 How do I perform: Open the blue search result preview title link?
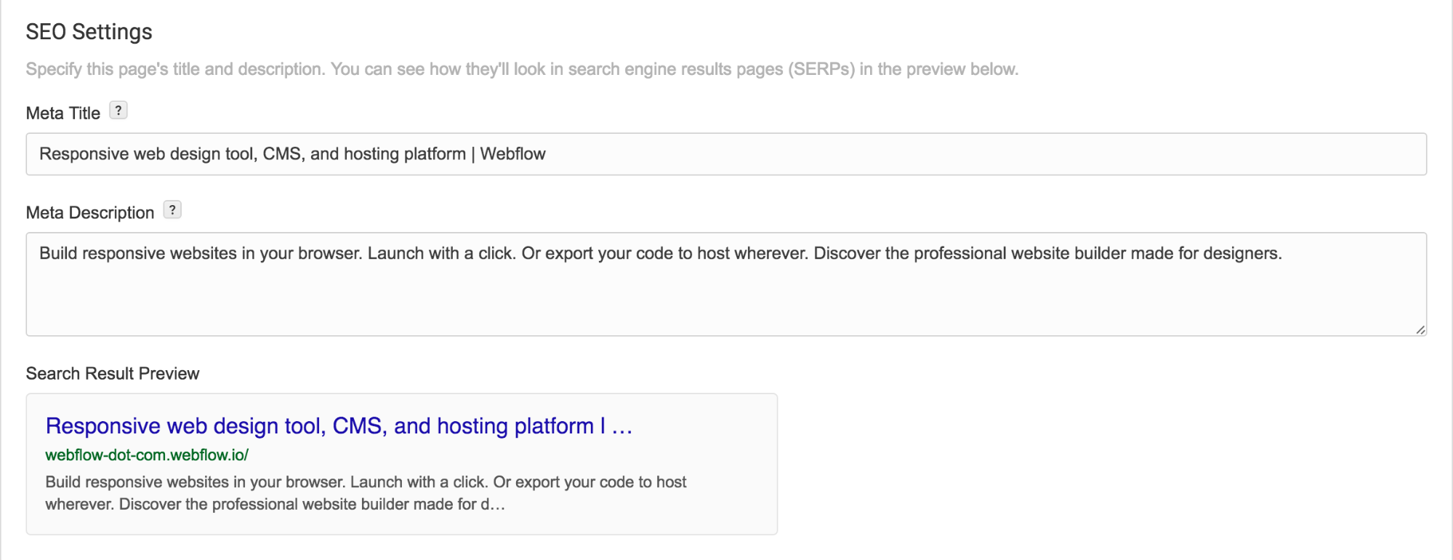320,426
